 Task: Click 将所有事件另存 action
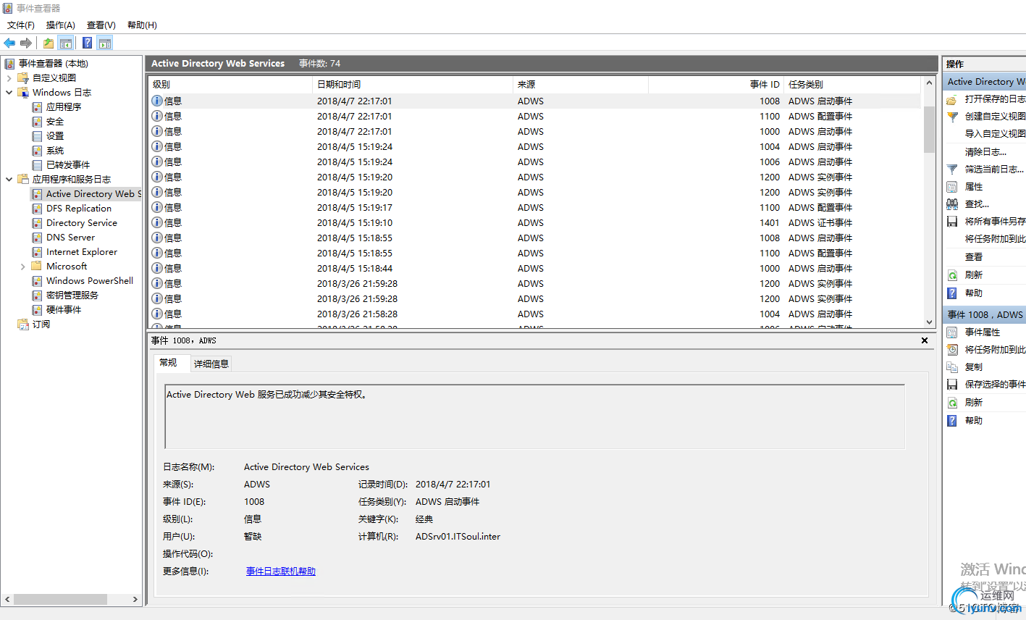[x=994, y=221]
